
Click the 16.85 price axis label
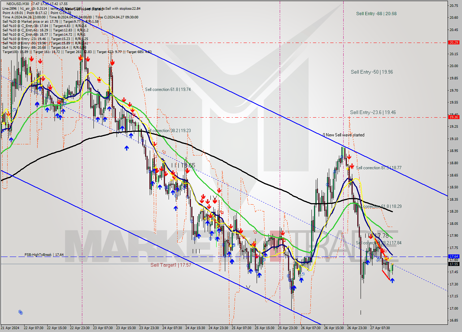click(x=454, y=320)
